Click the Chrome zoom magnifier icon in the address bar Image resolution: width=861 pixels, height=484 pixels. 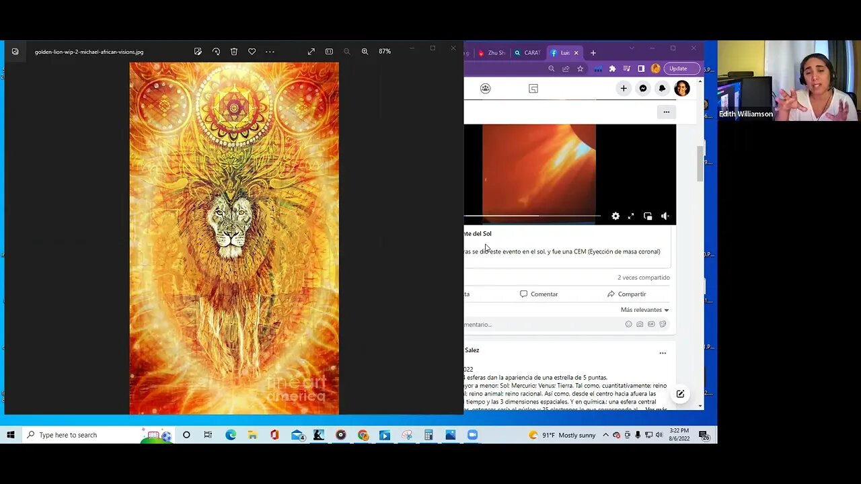pyautogui.click(x=552, y=69)
